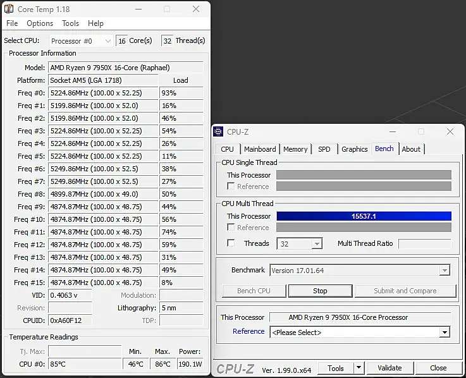
Task: Click Freq #11 load 74%
Action: point(181,232)
